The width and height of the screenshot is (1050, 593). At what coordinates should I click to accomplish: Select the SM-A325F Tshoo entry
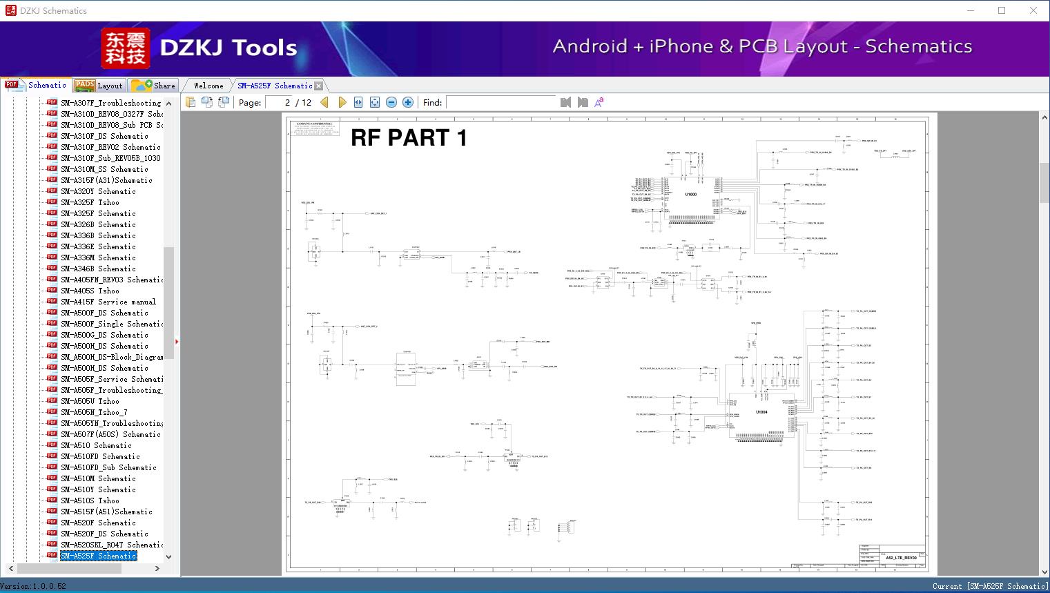[90, 202]
